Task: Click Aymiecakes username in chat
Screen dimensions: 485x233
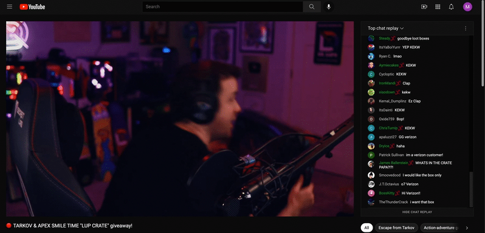Action: pos(389,65)
